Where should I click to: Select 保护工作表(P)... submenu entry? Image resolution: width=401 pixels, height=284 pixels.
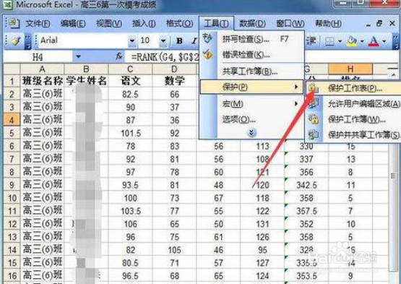(353, 88)
